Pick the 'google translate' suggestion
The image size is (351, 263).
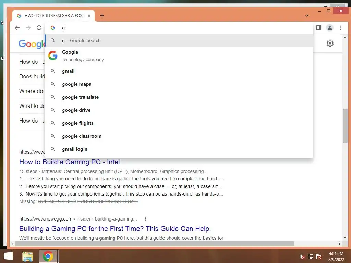tap(179, 97)
